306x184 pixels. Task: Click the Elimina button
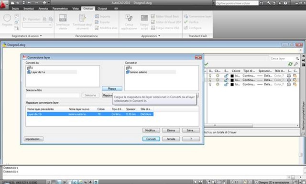(x=171, y=130)
